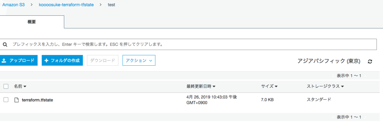
Task: Click the refresh icon beside region
Action: [370, 61]
